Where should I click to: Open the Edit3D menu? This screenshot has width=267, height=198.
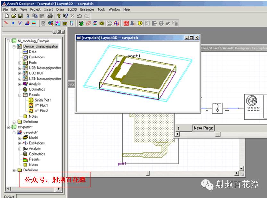pos(72,9)
